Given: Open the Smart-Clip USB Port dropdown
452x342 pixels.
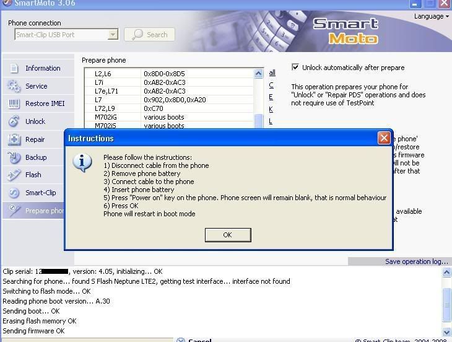Looking at the screenshot, I should (113, 35).
